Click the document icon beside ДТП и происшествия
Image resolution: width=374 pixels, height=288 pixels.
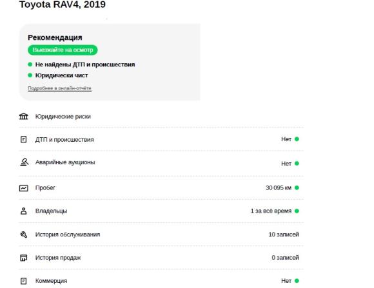(23, 139)
